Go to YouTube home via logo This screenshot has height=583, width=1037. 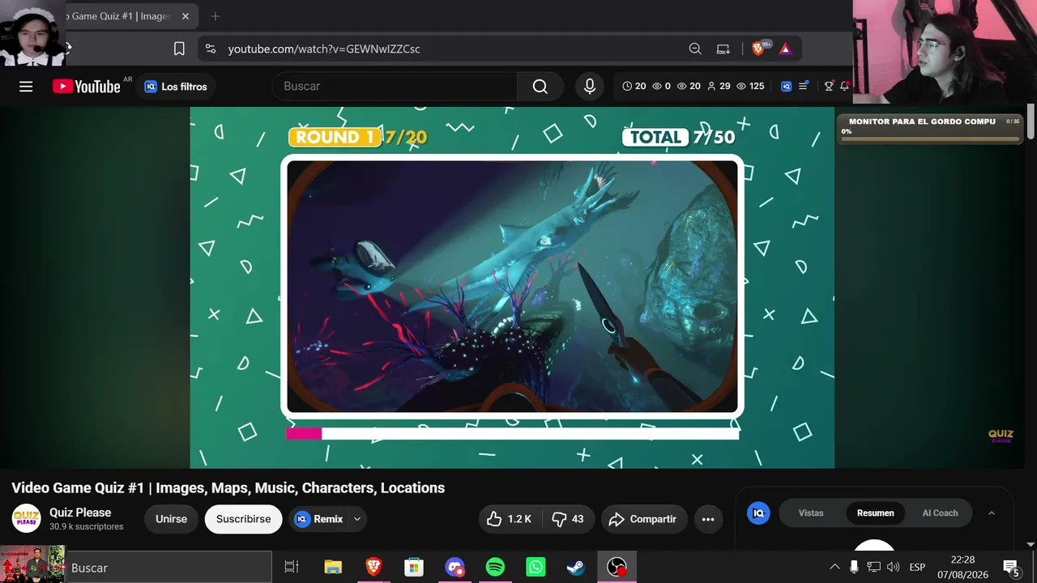[87, 87]
